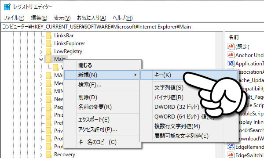The height and width of the screenshot is (158, 264).
Task: Choose 閉じる in the context menu
Action: [x=102, y=65]
